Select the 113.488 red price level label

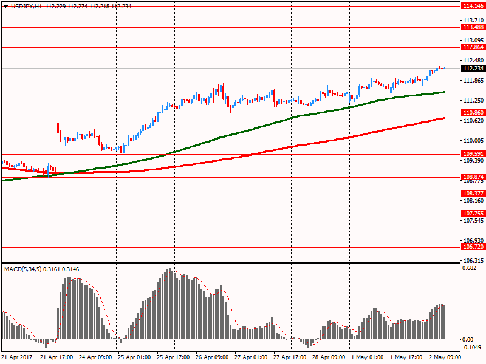click(473, 27)
